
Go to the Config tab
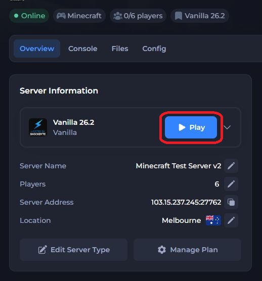[x=154, y=49]
